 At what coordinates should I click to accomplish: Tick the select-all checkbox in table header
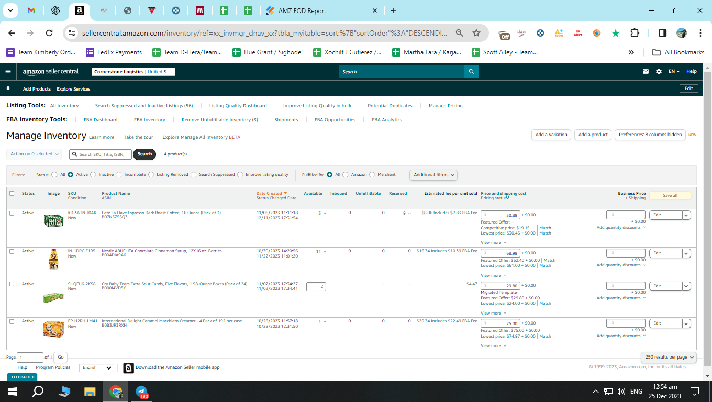pyautogui.click(x=12, y=194)
